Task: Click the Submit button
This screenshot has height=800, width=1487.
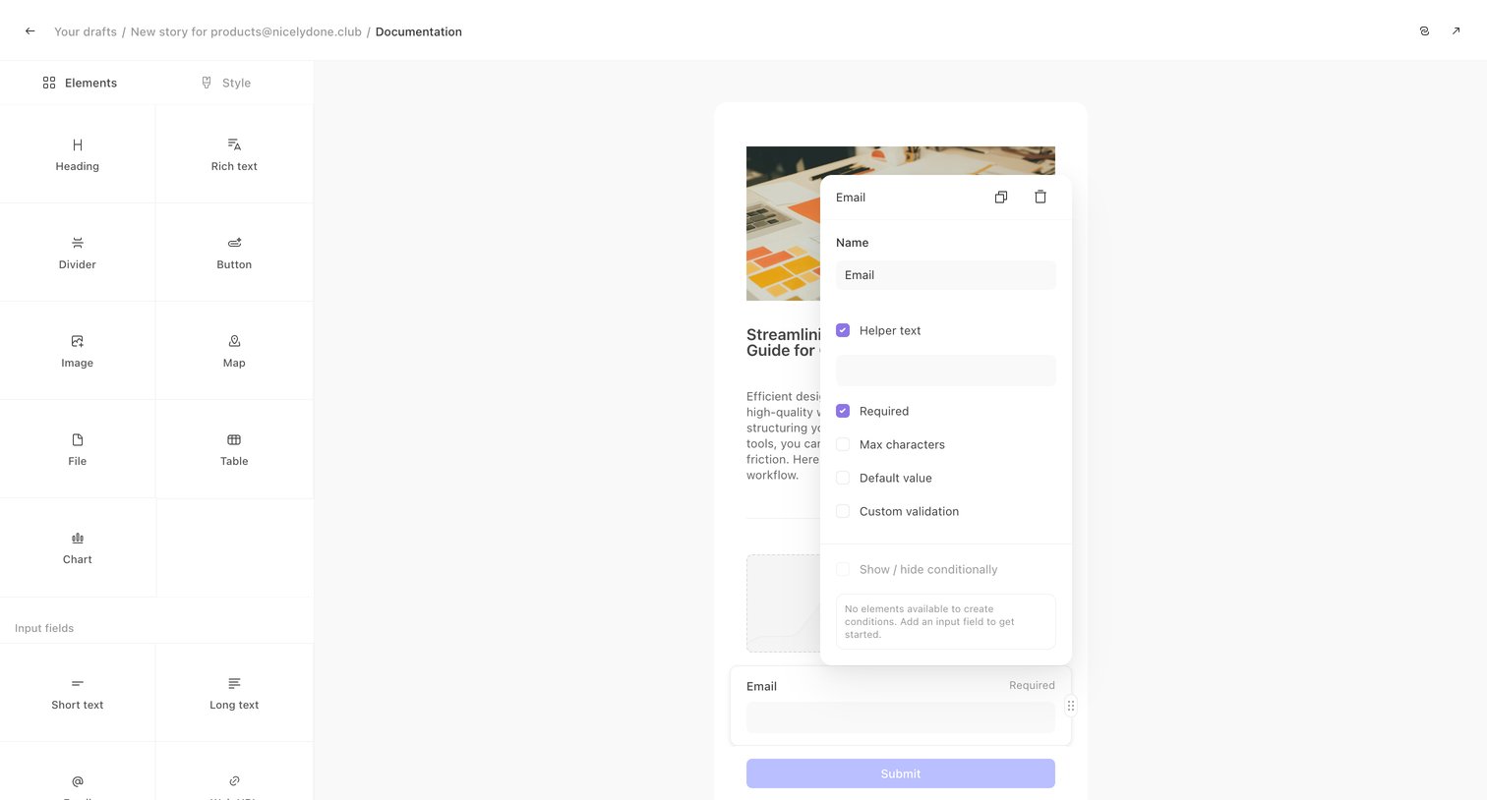Action: pyautogui.click(x=901, y=773)
